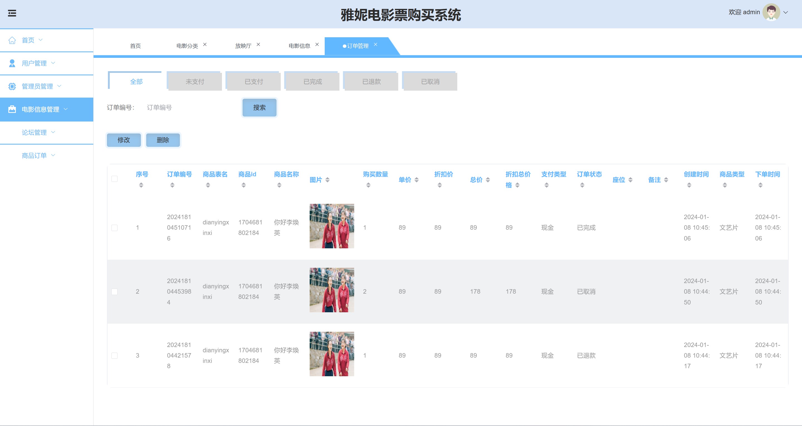The height and width of the screenshot is (426, 802).
Task: Click the admin avatar picture
Action: click(771, 12)
